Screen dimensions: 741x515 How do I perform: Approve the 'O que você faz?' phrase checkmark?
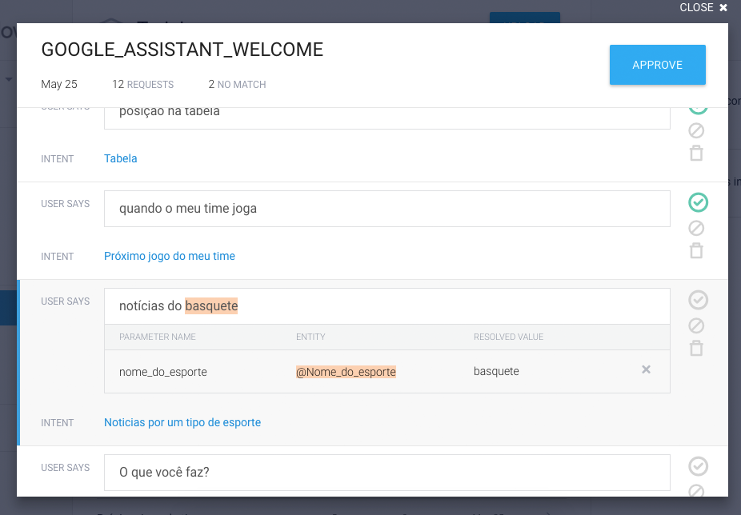(698, 466)
